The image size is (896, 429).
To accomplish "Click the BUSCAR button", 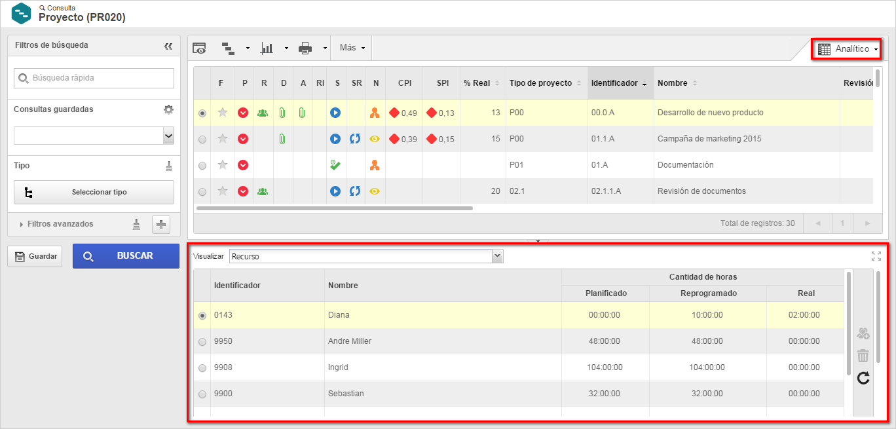I will [126, 256].
